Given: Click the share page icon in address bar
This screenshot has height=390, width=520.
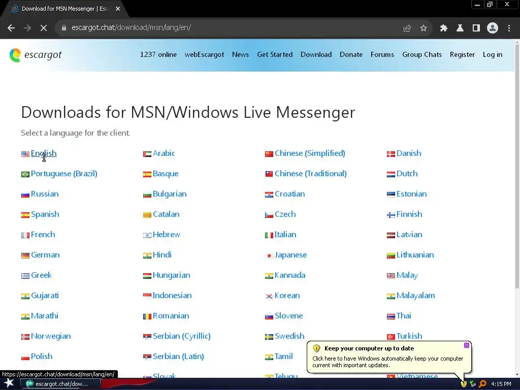Looking at the screenshot, I should [407, 28].
